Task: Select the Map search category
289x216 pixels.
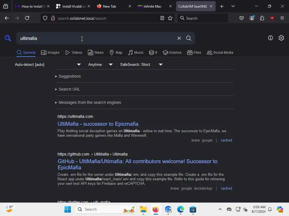Action: tap(116, 53)
